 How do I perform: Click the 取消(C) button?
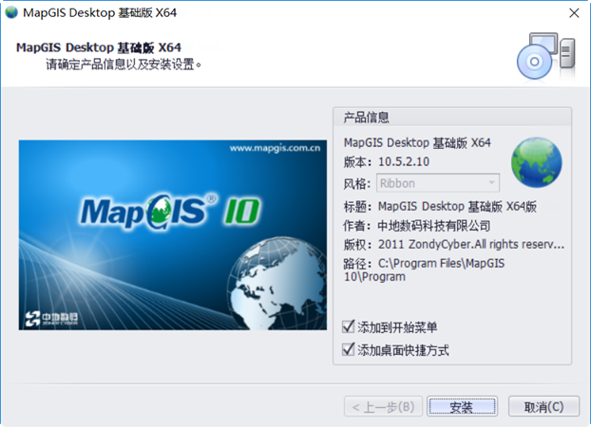[x=543, y=406]
